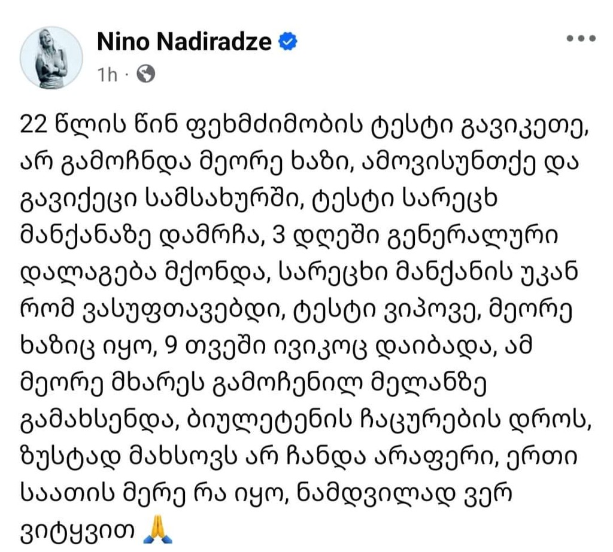The image size is (613, 552).
Task: Click the blue verified badge
Action: [288, 42]
